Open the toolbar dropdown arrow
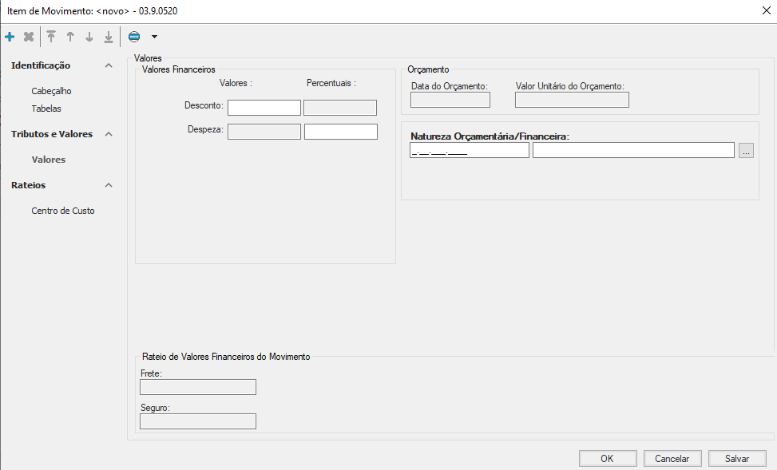The image size is (777, 470). tap(154, 37)
